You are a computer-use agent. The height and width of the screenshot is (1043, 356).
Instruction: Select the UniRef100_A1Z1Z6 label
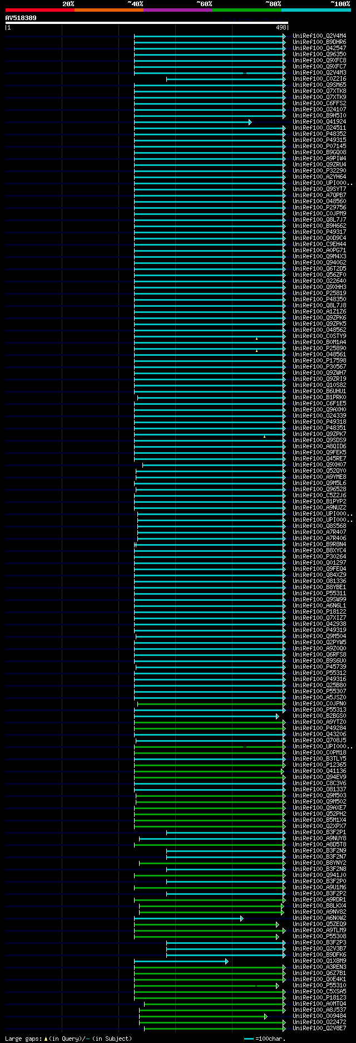(x=319, y=312)
